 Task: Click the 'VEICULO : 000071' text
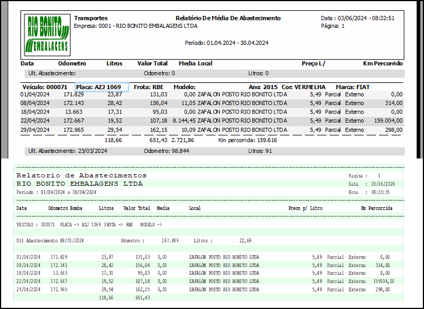[35, 225]
